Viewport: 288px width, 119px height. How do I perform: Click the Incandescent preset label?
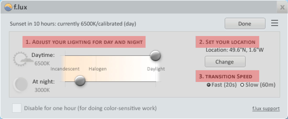coord(65,69)
